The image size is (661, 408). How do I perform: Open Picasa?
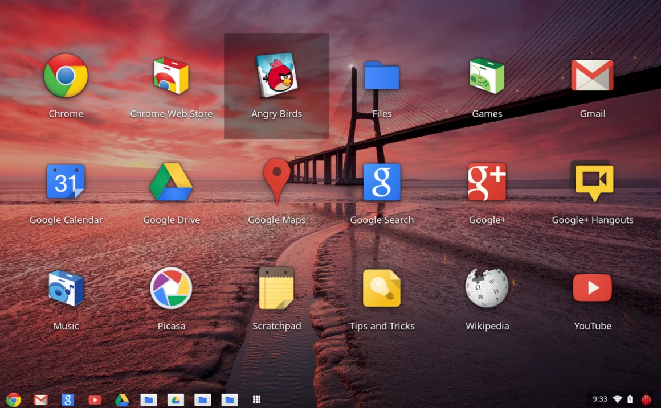pyautogui.click(x=171, y=289)
